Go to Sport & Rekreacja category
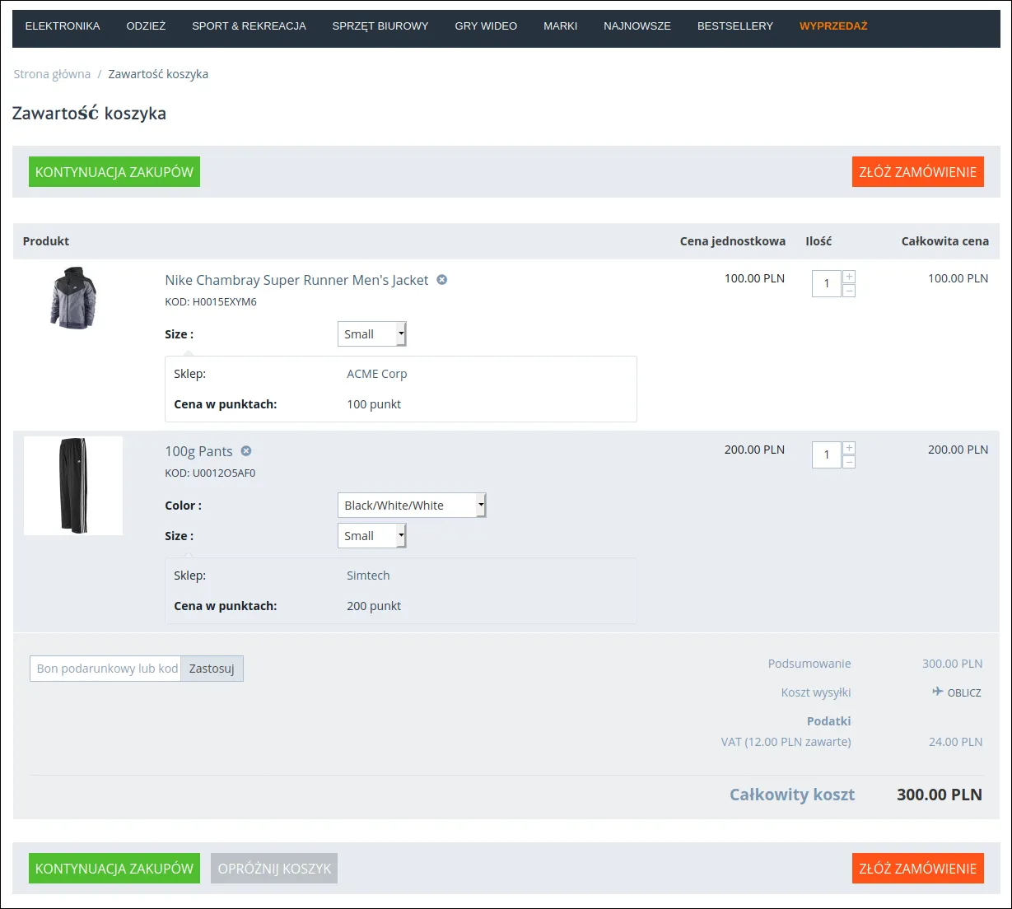 249,26
